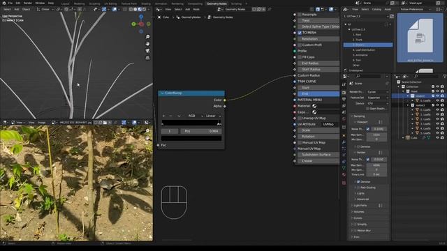Select the blue asset thumbnail in asset browser
447x251 pixels.
point(420,38)
